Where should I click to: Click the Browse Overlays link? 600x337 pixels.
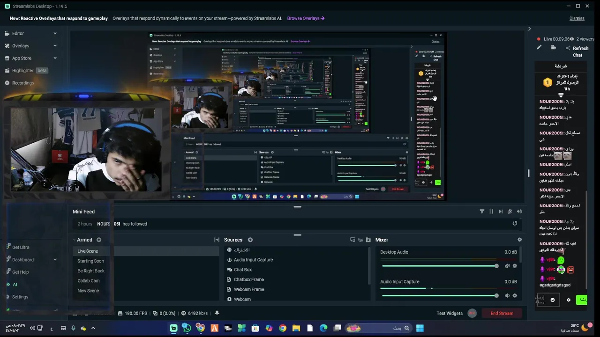tap(306, 18)
